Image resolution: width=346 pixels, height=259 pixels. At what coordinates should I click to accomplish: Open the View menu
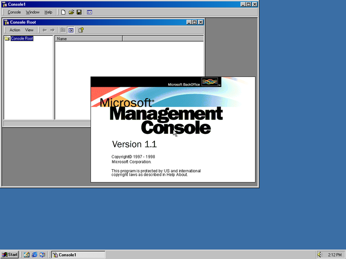29,30
